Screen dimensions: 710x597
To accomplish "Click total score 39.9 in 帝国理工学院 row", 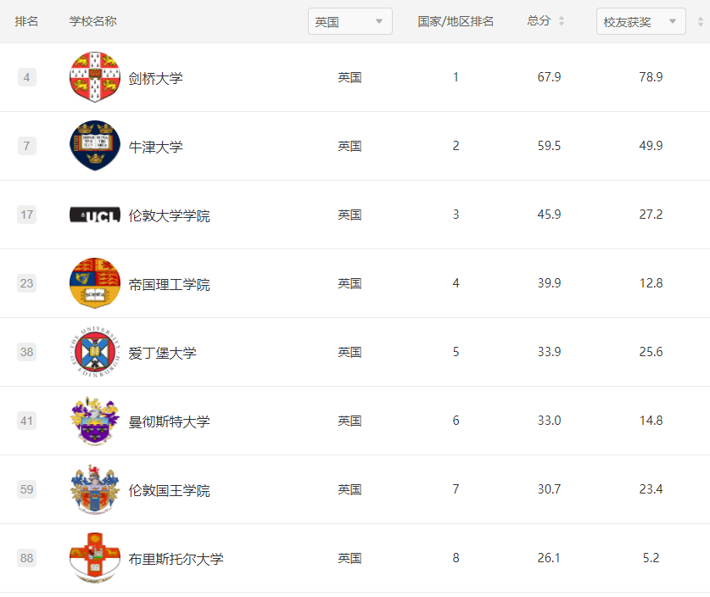I will pyautogui.click(x=550, y=284).
